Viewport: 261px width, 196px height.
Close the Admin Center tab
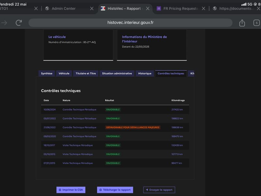point(92,8)
